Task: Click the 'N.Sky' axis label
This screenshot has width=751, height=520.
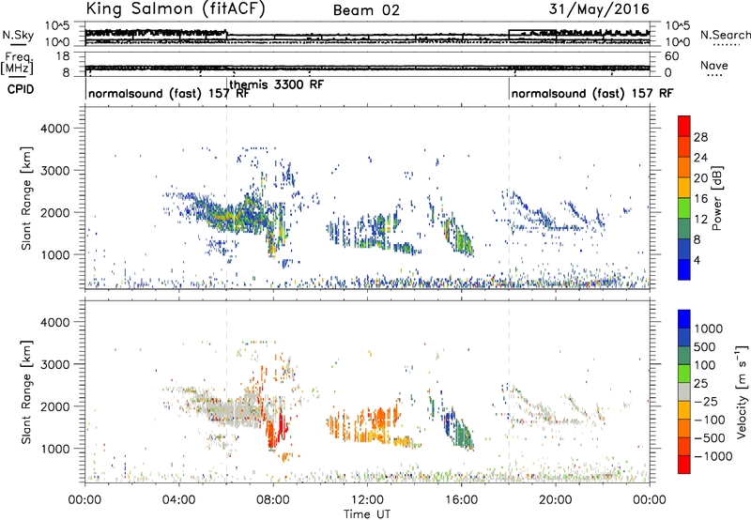Action: pyautogui.click(x=18, y=36)
